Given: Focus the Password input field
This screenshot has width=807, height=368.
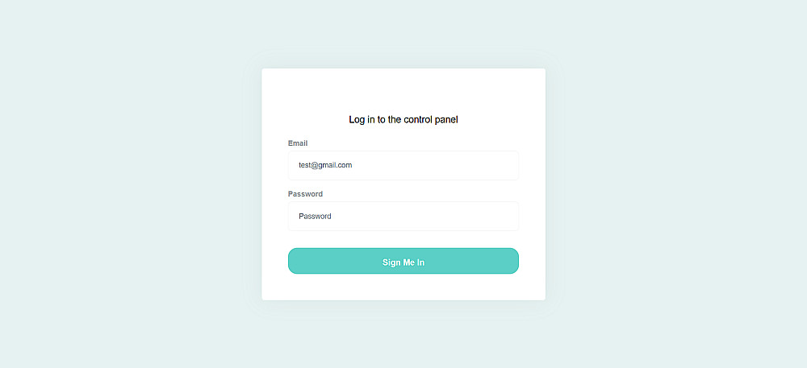Looking at the screenshot, I should click(x=403, y=216).
